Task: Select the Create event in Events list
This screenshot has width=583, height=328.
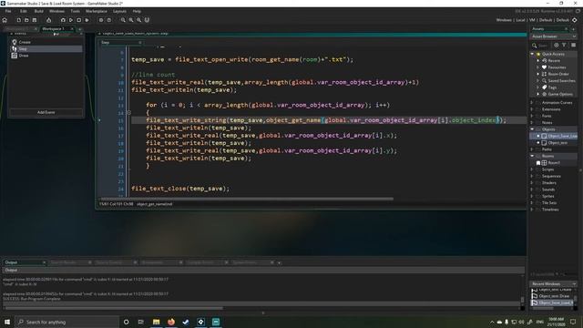Action: click(x=46, y=42)
